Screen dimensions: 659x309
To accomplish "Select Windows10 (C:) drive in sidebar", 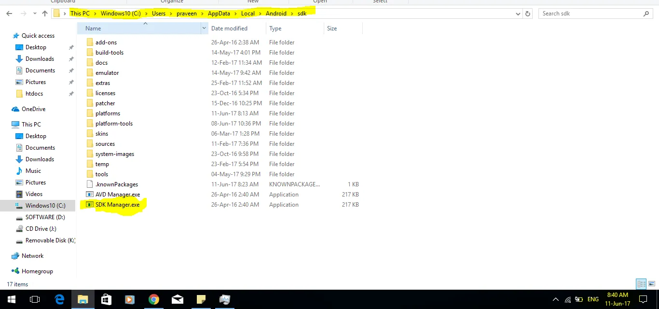I will (45, 206).
